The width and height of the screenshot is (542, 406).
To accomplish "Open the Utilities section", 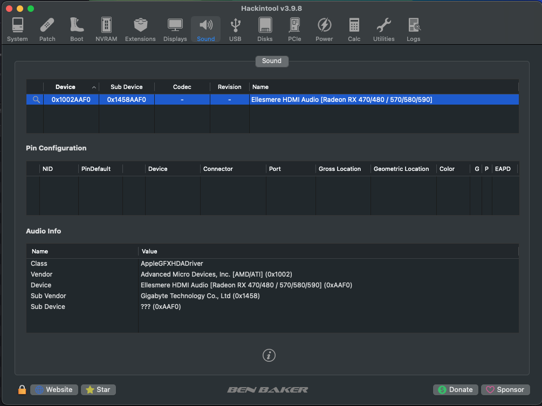I will [x=383, y=29].
